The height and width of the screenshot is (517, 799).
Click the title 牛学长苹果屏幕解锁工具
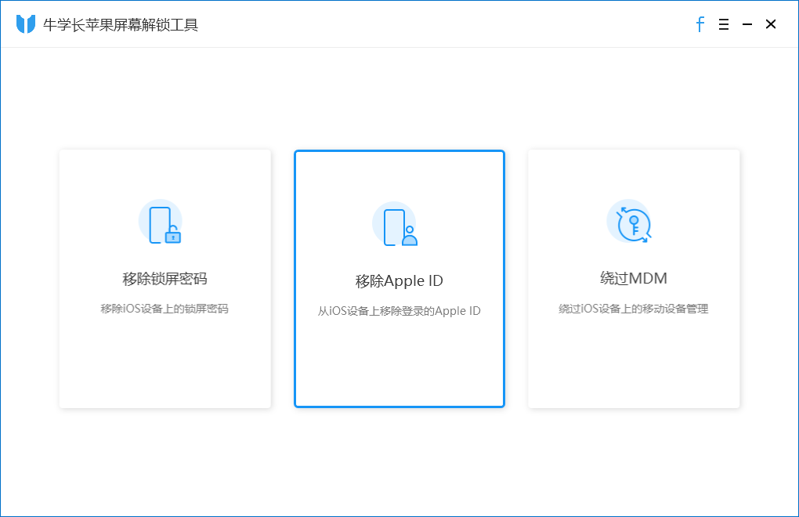(x=121, y=24)
